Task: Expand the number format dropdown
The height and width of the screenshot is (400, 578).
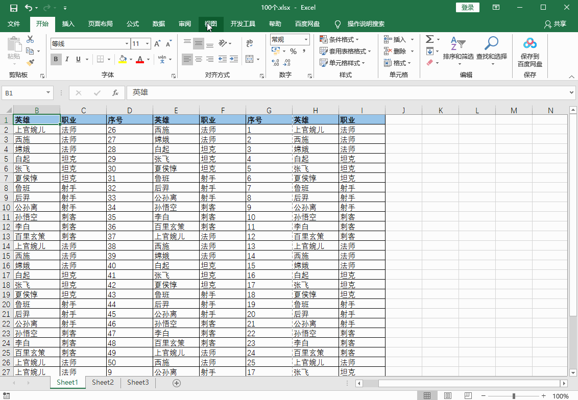Action: pos(306,39)
